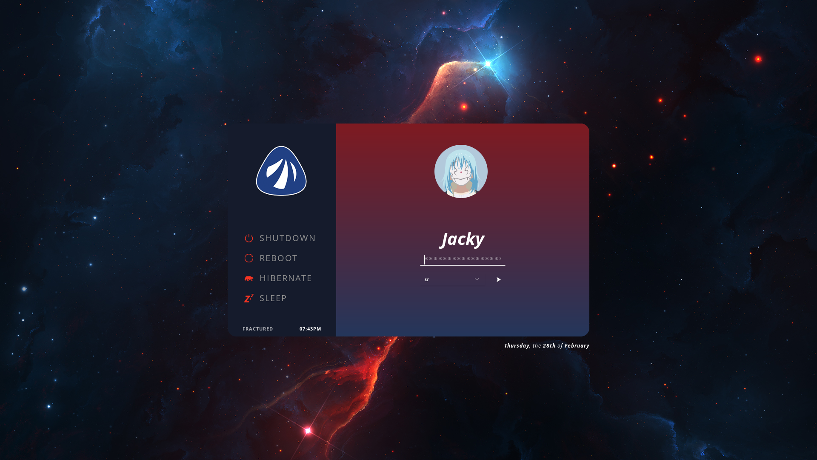Open the i3 session selector
817x460 pixels.
451,279
